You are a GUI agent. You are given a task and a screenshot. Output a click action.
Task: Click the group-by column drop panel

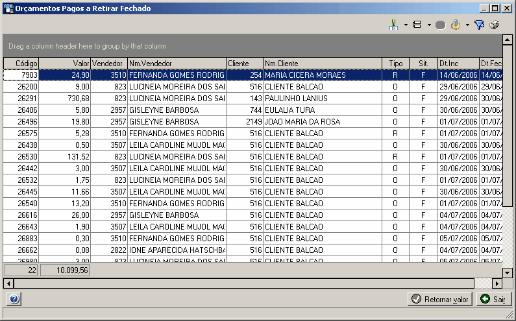click(252, 45)
